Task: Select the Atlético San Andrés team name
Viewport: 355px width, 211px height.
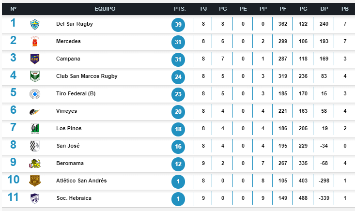Action: 81,181
